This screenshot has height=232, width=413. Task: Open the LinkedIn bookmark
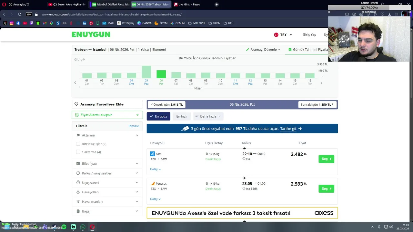85,23
